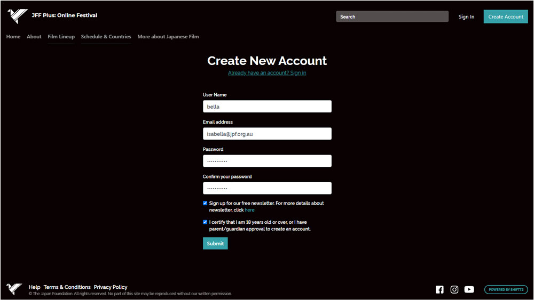Click the JFF Plus bird logo in header
The image size is (534, 300).
[17, 15]
